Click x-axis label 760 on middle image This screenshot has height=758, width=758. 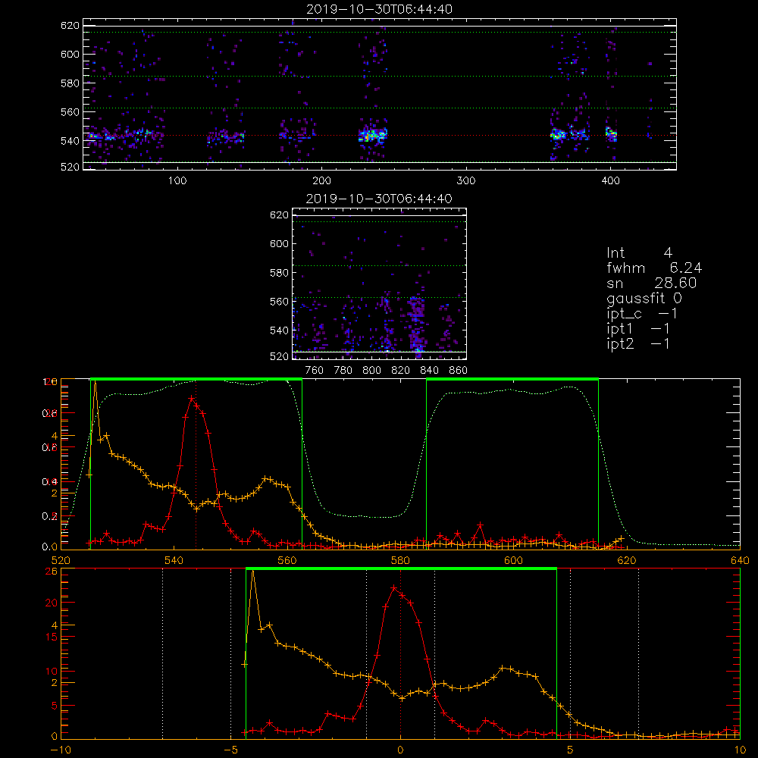315,371
